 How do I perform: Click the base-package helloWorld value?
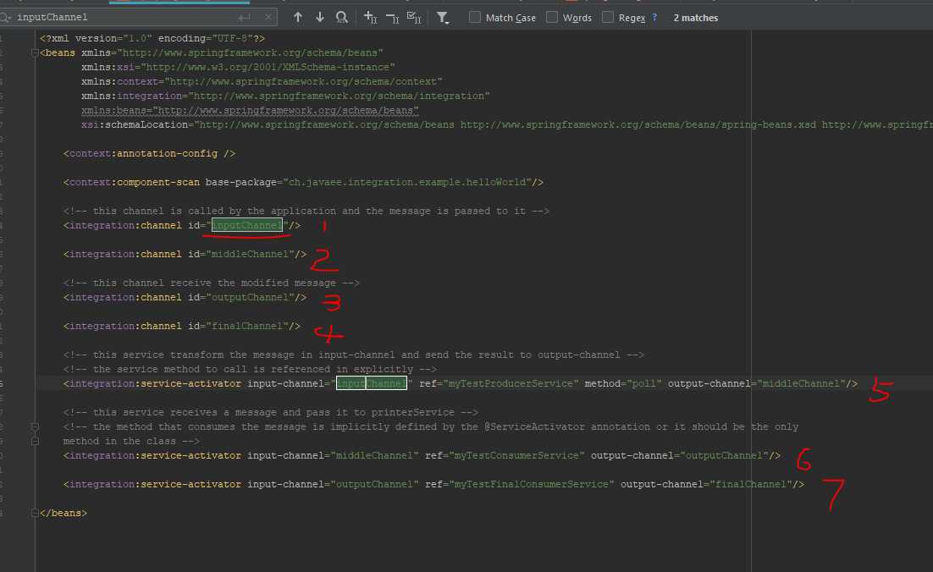[x=407, y=182]
